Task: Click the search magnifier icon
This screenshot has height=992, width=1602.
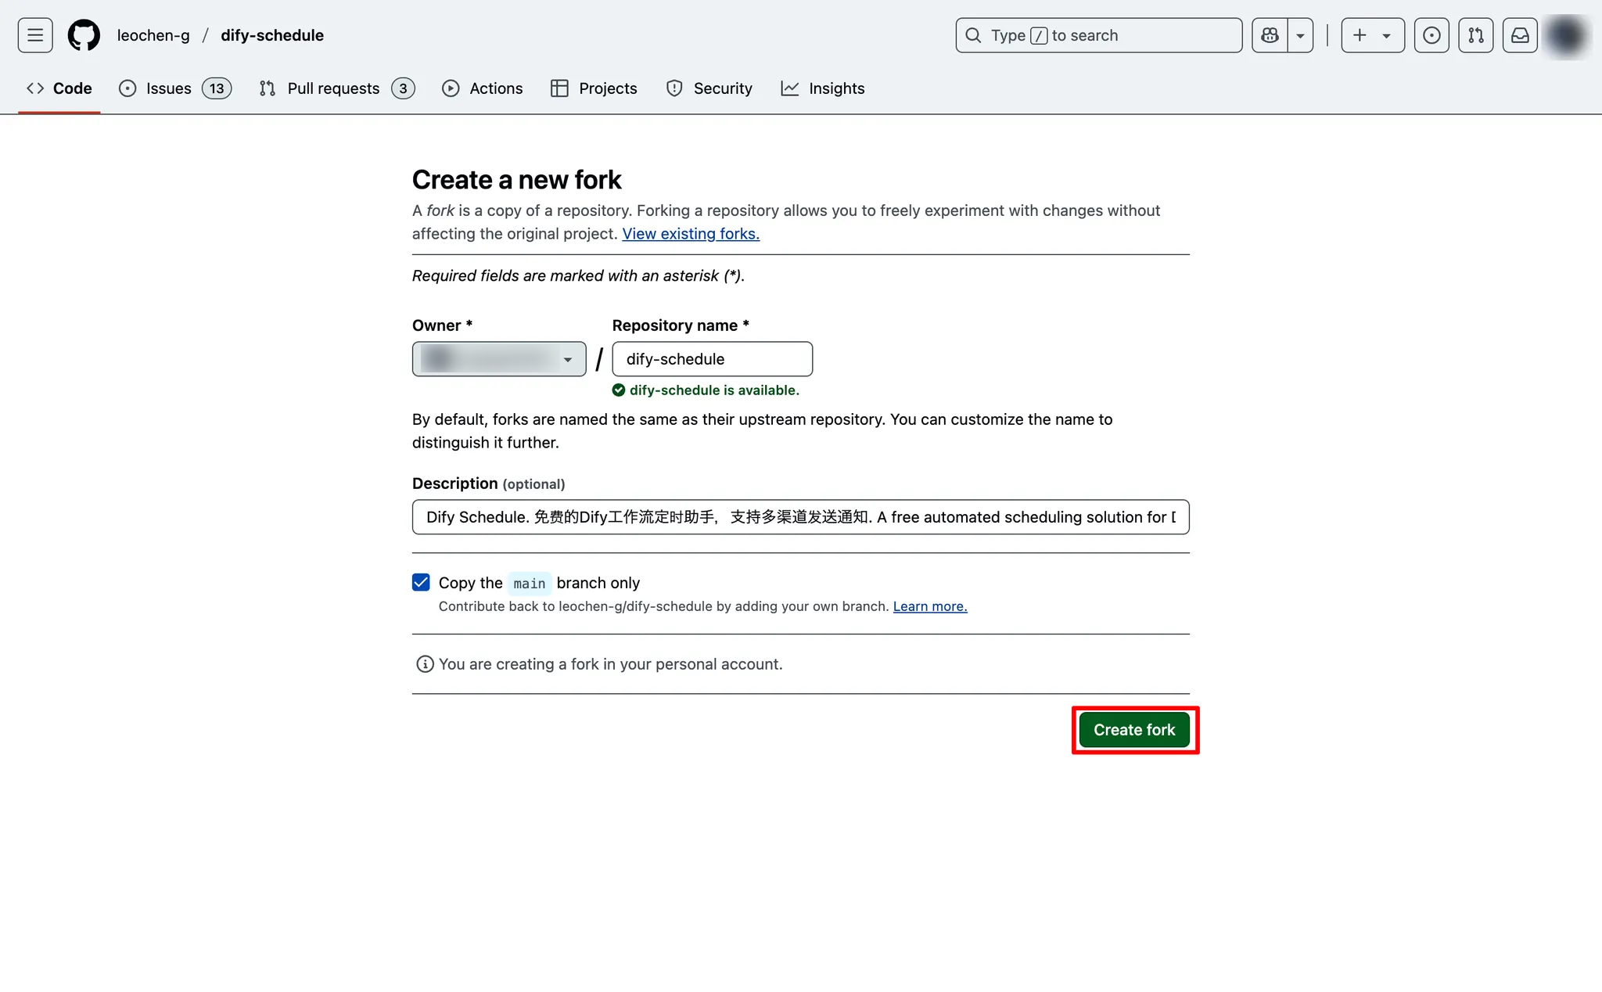Action: coord(972,35)
